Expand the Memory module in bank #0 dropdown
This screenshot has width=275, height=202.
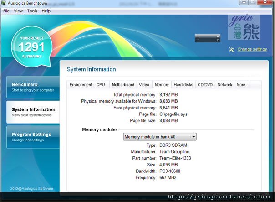[x=160, y=137]
